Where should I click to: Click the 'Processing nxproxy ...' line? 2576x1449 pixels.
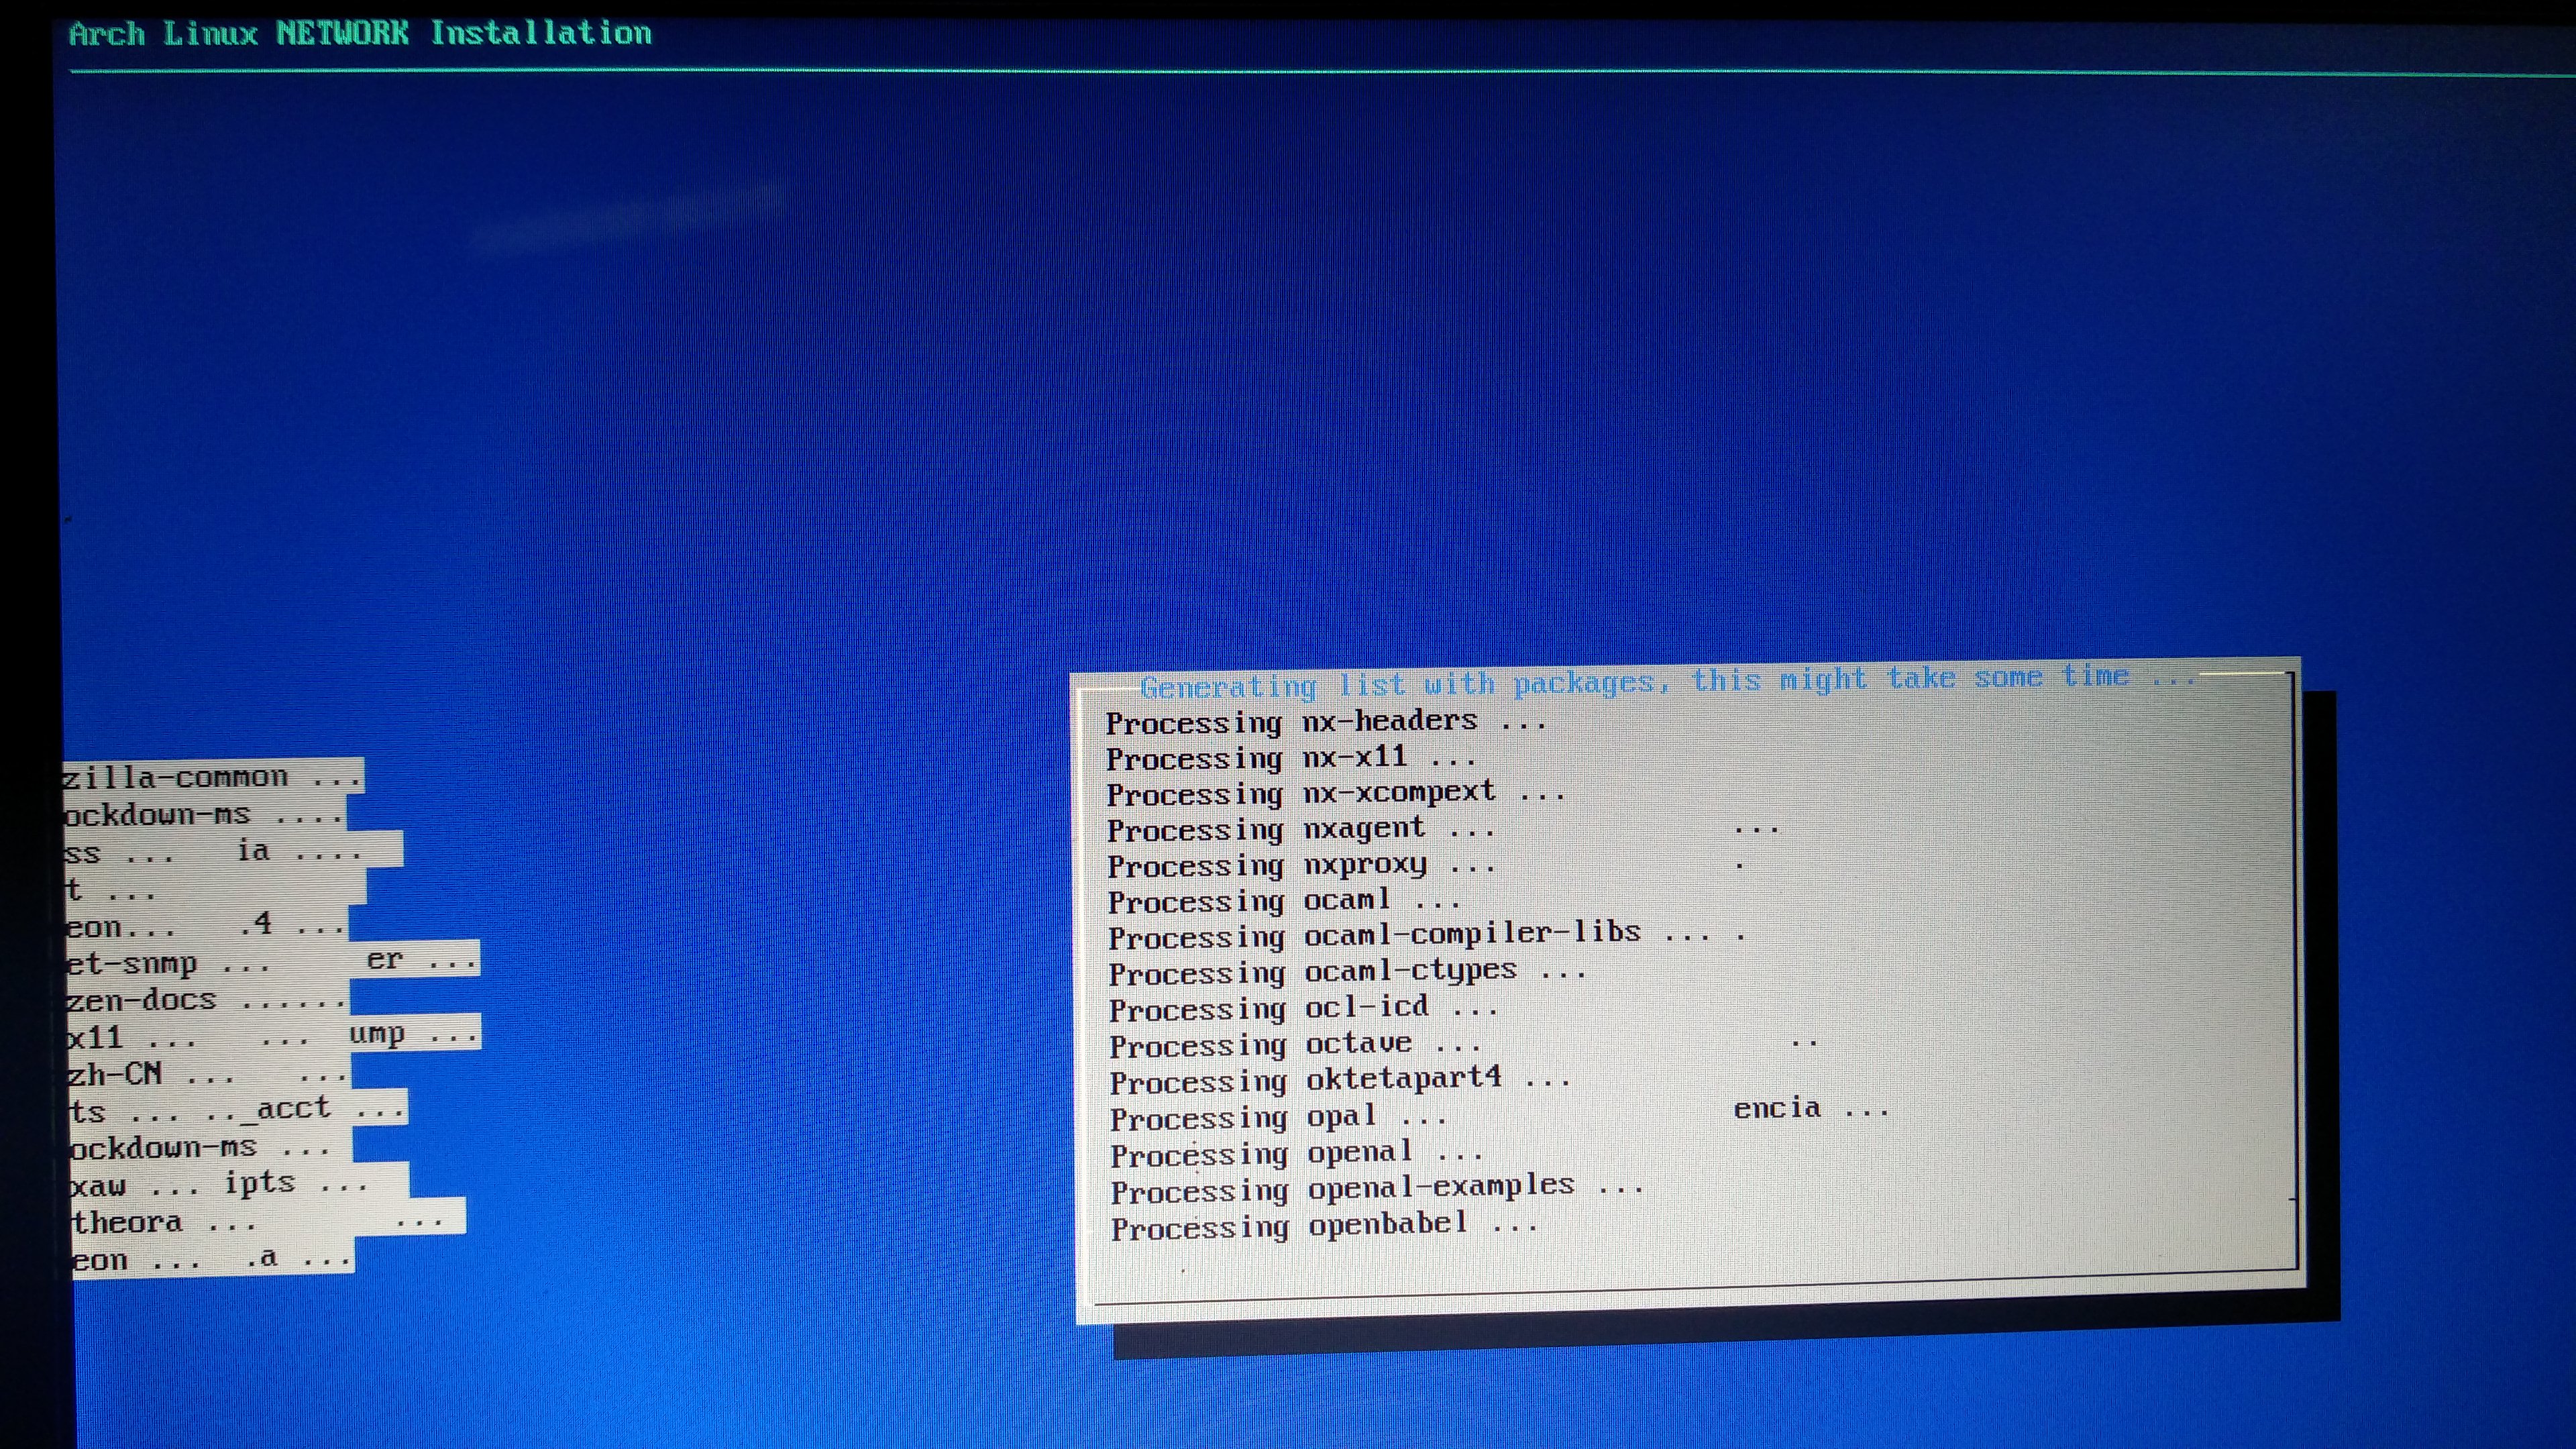point(1302,866)
